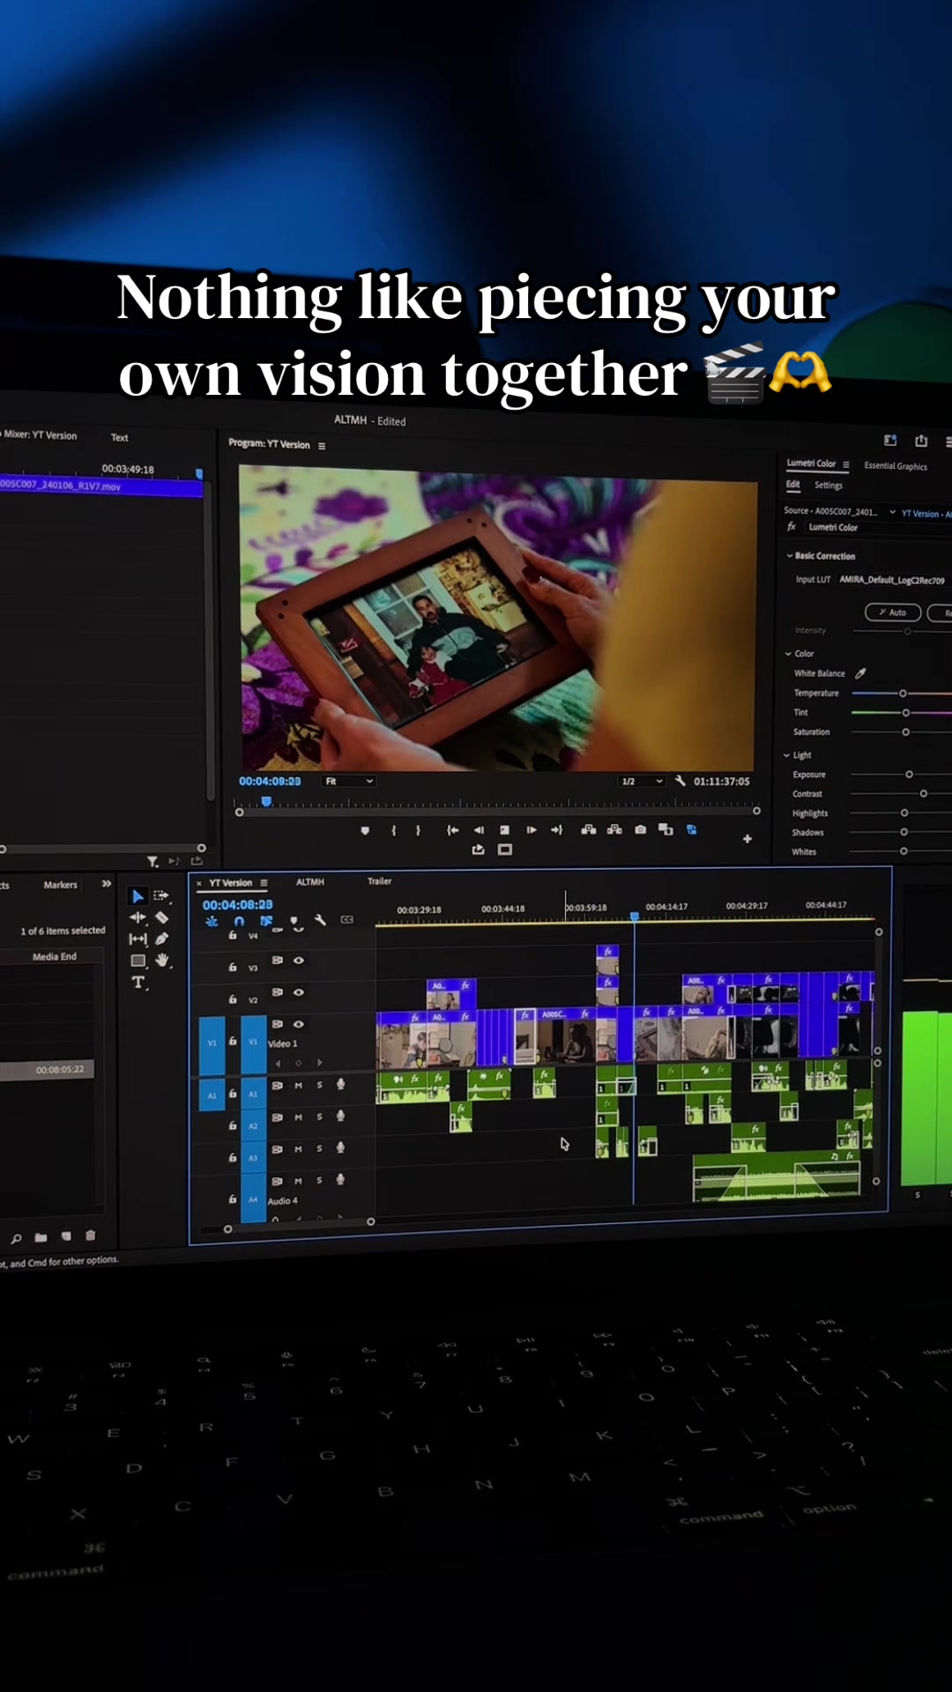Click Go to Out point button

[557, 830]
